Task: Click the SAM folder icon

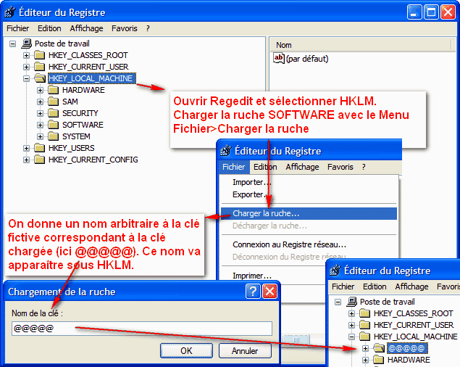Action: (53, 102)
